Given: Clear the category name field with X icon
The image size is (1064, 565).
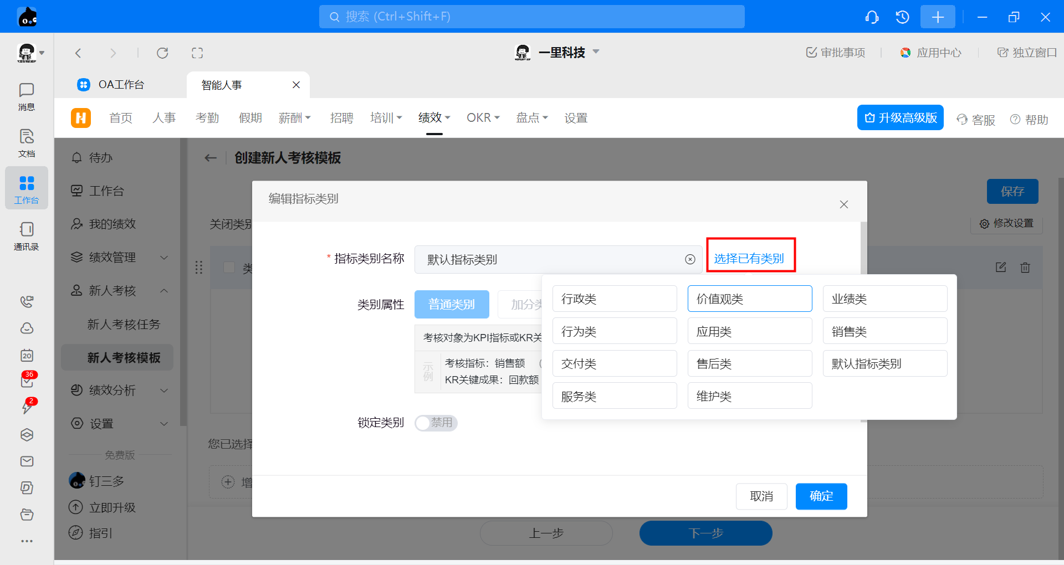Looking at the screenshot, I should 690,259.
